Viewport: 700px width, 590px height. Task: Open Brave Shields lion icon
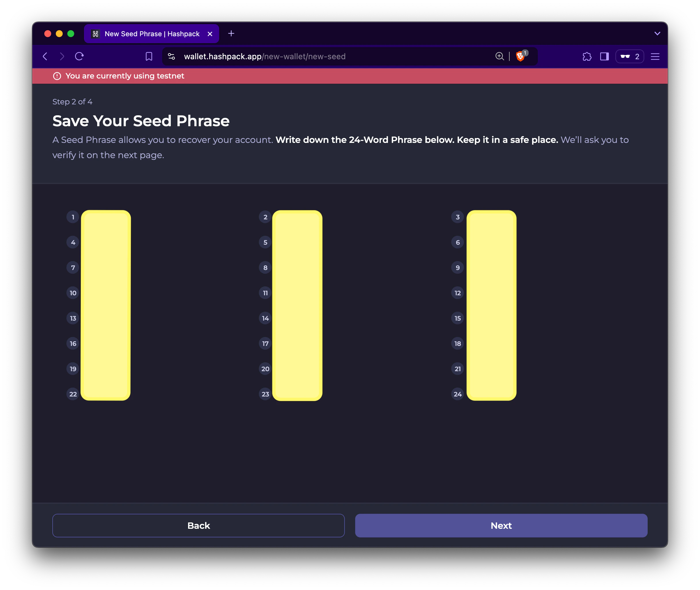pyautogui.click(x=520, y=56)
